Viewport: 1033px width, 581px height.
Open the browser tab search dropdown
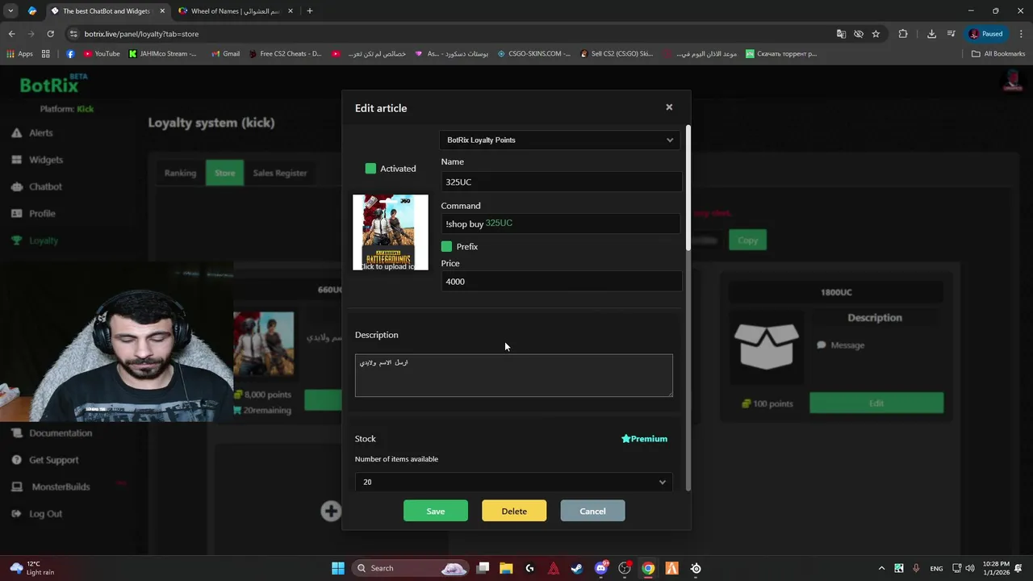10,11
